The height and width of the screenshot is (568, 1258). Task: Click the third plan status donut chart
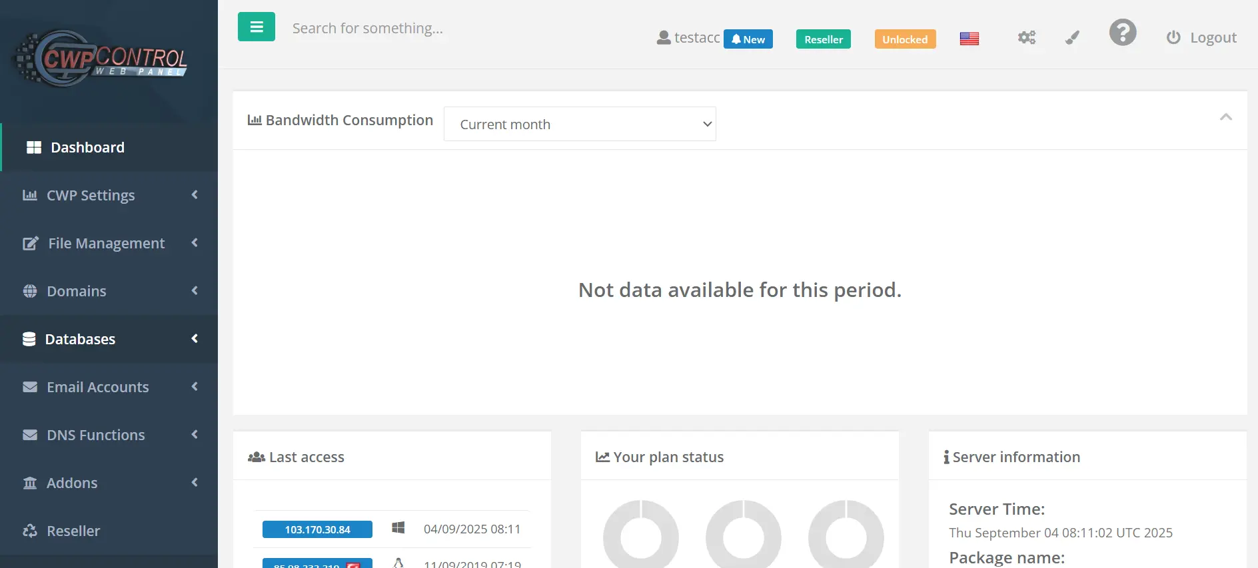pyautogui.click(x=846, y=534)
